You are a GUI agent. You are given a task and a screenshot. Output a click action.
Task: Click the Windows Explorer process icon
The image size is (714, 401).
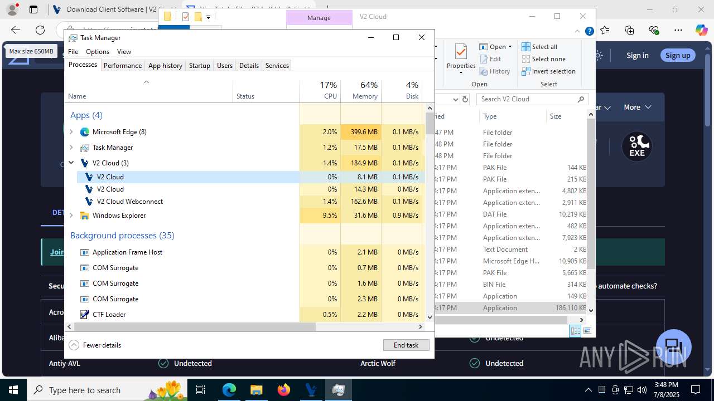click(x=85, y=216)
